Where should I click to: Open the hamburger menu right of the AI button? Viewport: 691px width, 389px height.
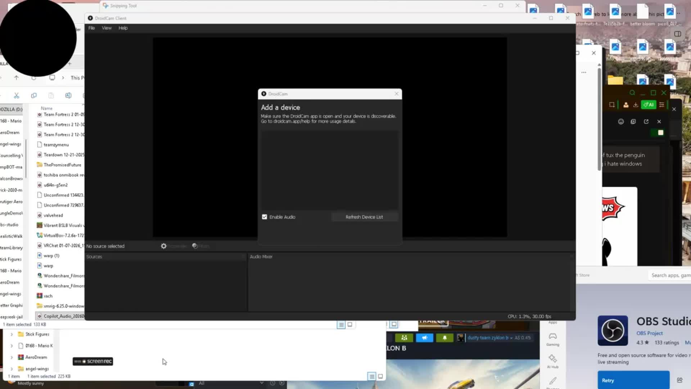(661, 105)
